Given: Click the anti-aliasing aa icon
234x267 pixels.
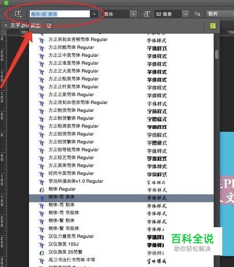Looking at the screenshot, I should [197, 14].
